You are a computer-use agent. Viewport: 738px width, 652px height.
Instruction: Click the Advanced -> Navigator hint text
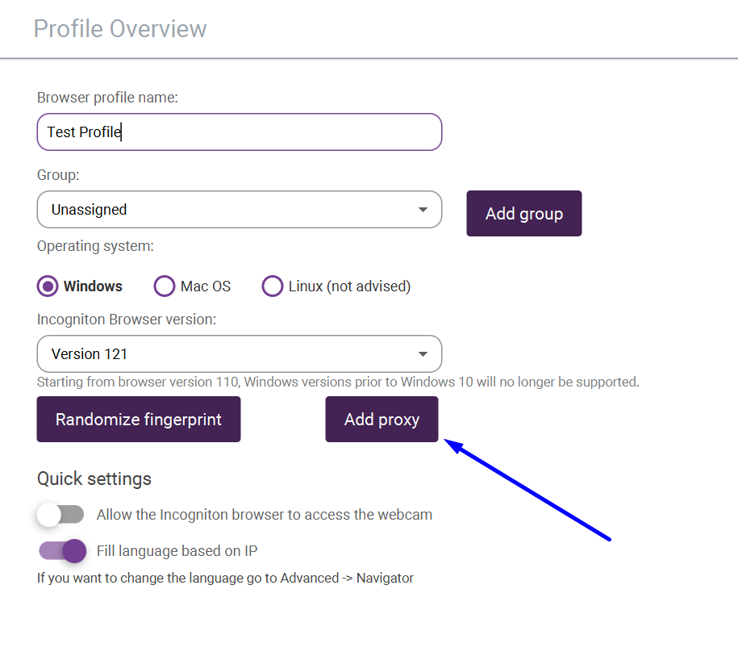pyautogui.click(x=225, y=578)
